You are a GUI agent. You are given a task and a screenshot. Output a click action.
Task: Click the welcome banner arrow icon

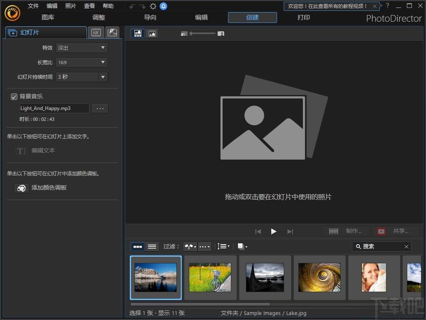(381, 5)
